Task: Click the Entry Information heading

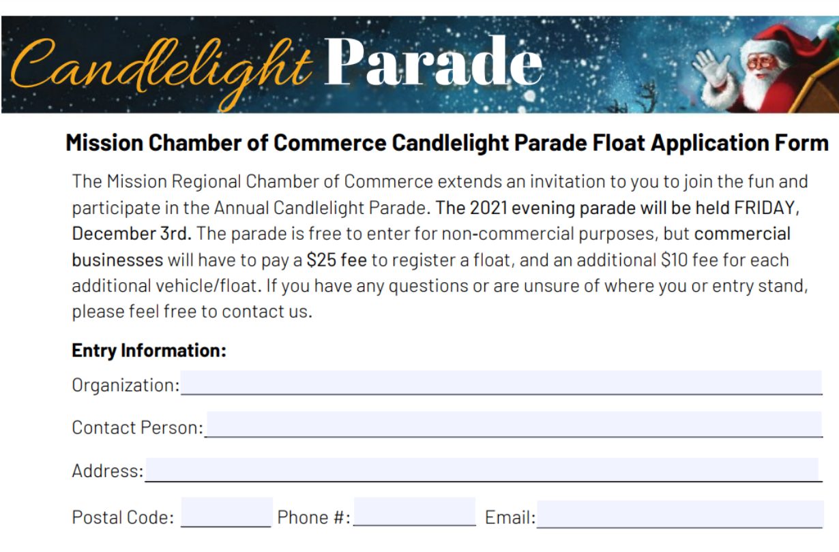Action: pyautogui.click(x=149, y=351)
